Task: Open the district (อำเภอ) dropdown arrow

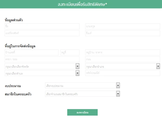Action: 158,66
